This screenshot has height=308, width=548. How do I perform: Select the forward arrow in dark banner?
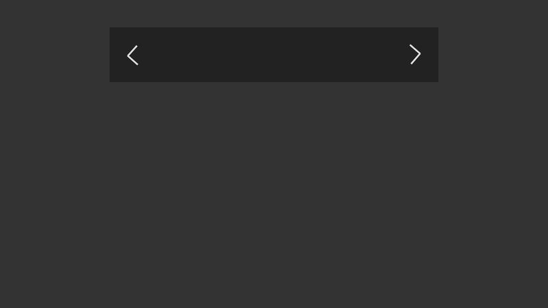point(415,54)
